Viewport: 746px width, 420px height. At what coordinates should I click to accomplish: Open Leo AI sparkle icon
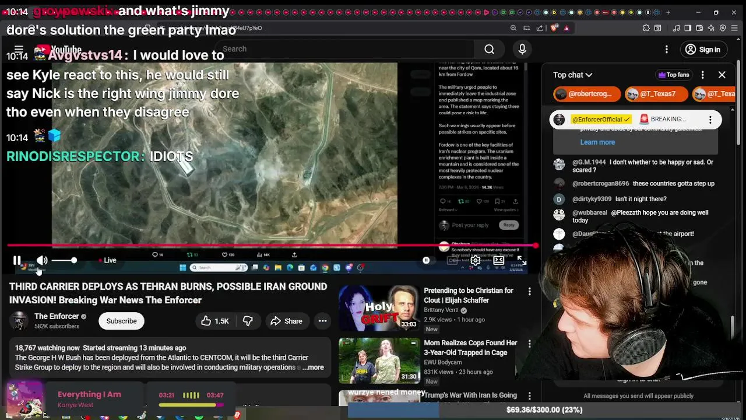coord(711,28)
